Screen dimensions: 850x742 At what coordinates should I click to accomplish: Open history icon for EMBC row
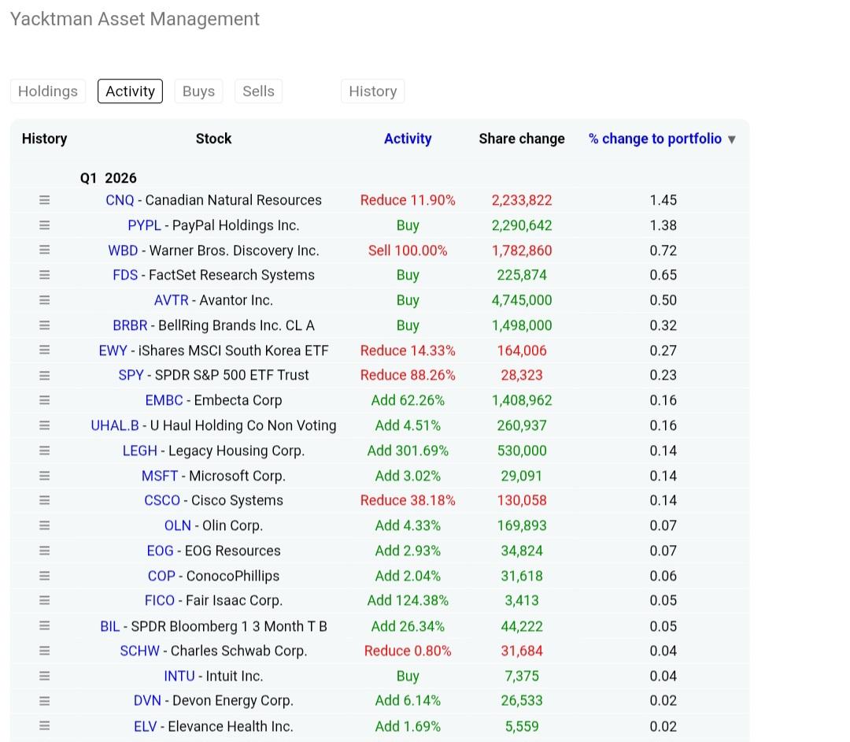[x=44, y=400]
